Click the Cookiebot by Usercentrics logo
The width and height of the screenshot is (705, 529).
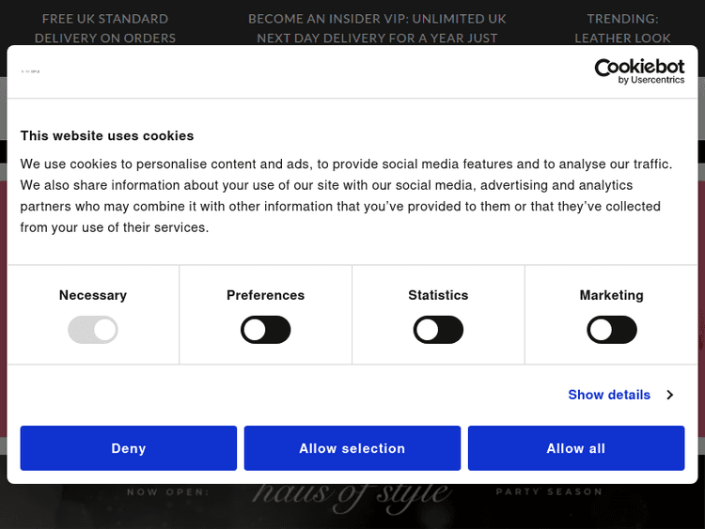tap(639, 71)
